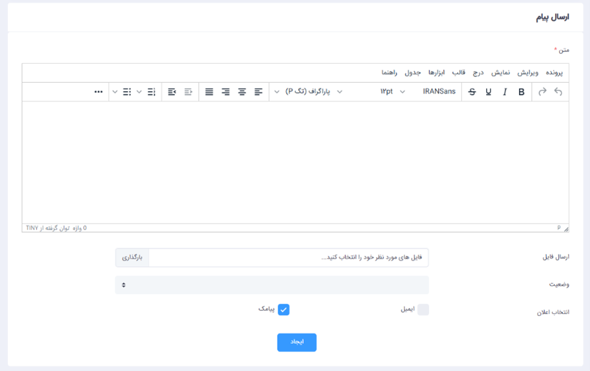Click the undo arrow icon
Screen dimensions: 590x371
click(x=558, y=92)
